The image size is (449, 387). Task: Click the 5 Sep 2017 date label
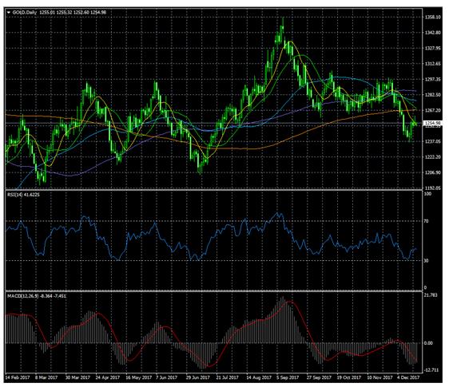pyautogui.click(x=288, y=377)
